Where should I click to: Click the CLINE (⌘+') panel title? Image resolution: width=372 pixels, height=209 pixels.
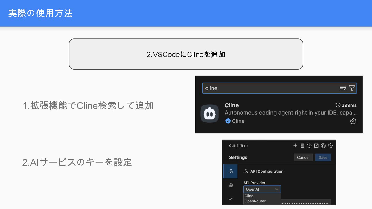point(238,146)
